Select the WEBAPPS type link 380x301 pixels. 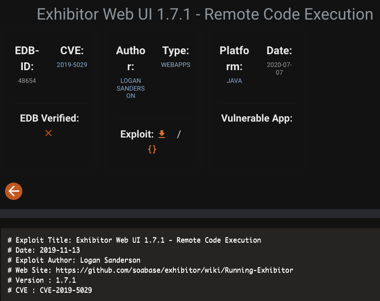pyautogui.click(x=176, y=65)
